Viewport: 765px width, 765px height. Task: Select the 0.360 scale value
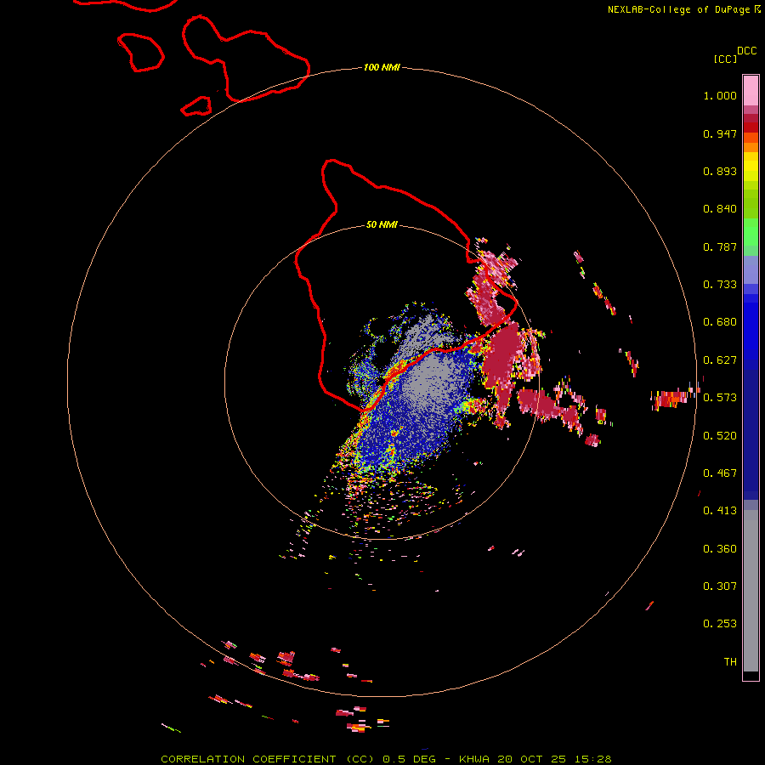(720, 549)
